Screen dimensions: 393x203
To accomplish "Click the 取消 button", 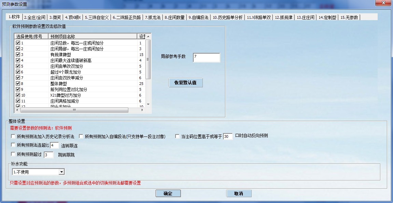I will tap(238, 193).
